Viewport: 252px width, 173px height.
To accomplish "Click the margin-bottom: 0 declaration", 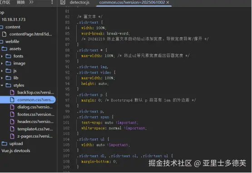I will [x=99, y=162].
